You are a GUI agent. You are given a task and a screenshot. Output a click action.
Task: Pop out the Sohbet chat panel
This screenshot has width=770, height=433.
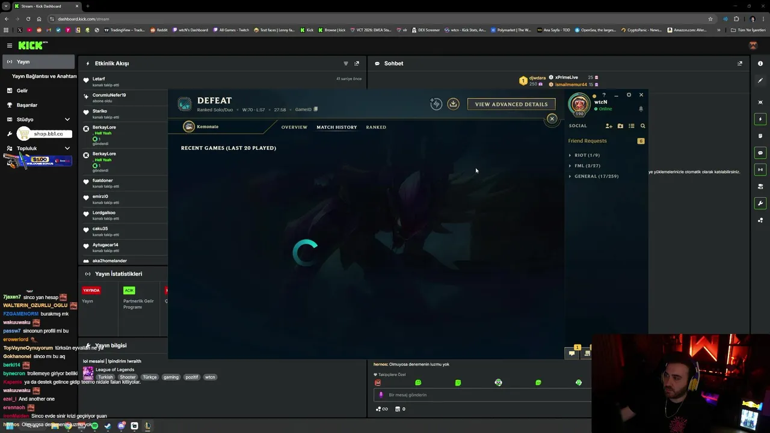[740, 63]
